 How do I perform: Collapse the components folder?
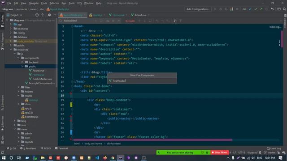18,58
